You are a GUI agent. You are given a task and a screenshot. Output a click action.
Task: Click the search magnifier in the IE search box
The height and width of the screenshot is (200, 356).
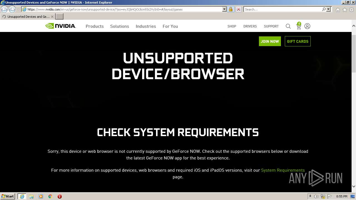tap(324, 9)
